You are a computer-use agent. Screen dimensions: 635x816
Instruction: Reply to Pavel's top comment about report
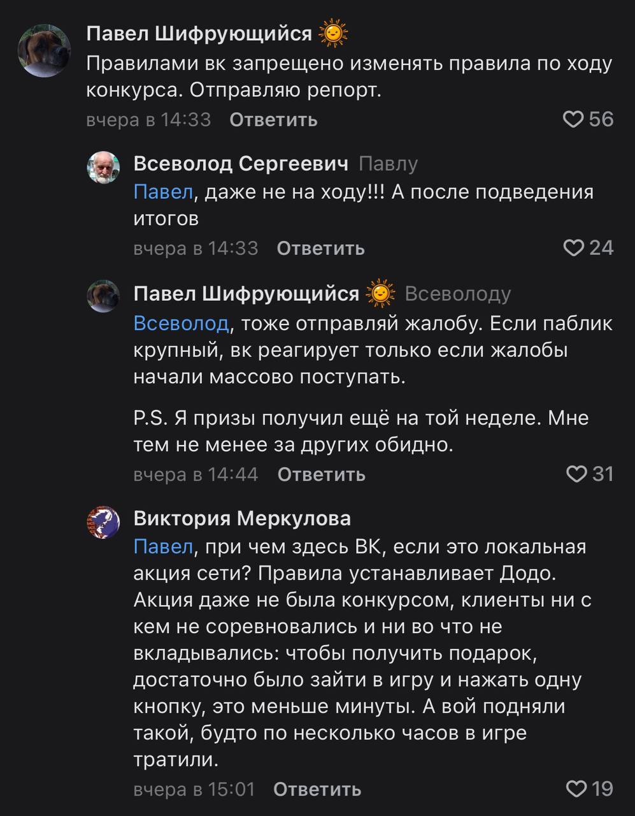(x=273, y=119)
